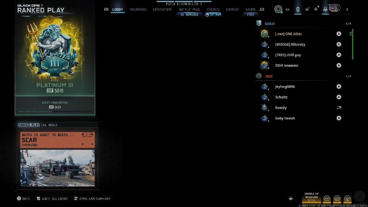Select DDH newnew rank emblem
368x207 pixels.
click(264, 66)
